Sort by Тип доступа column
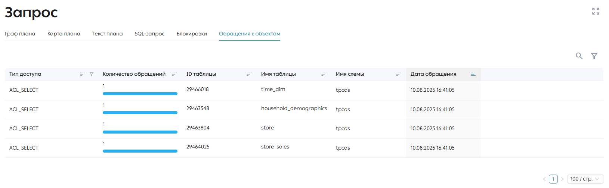 (x=82, y=74)
